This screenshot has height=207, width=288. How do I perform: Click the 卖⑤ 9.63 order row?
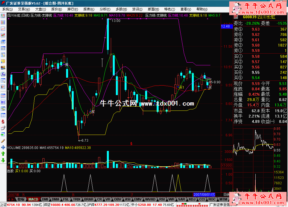(x=260, y=29)
